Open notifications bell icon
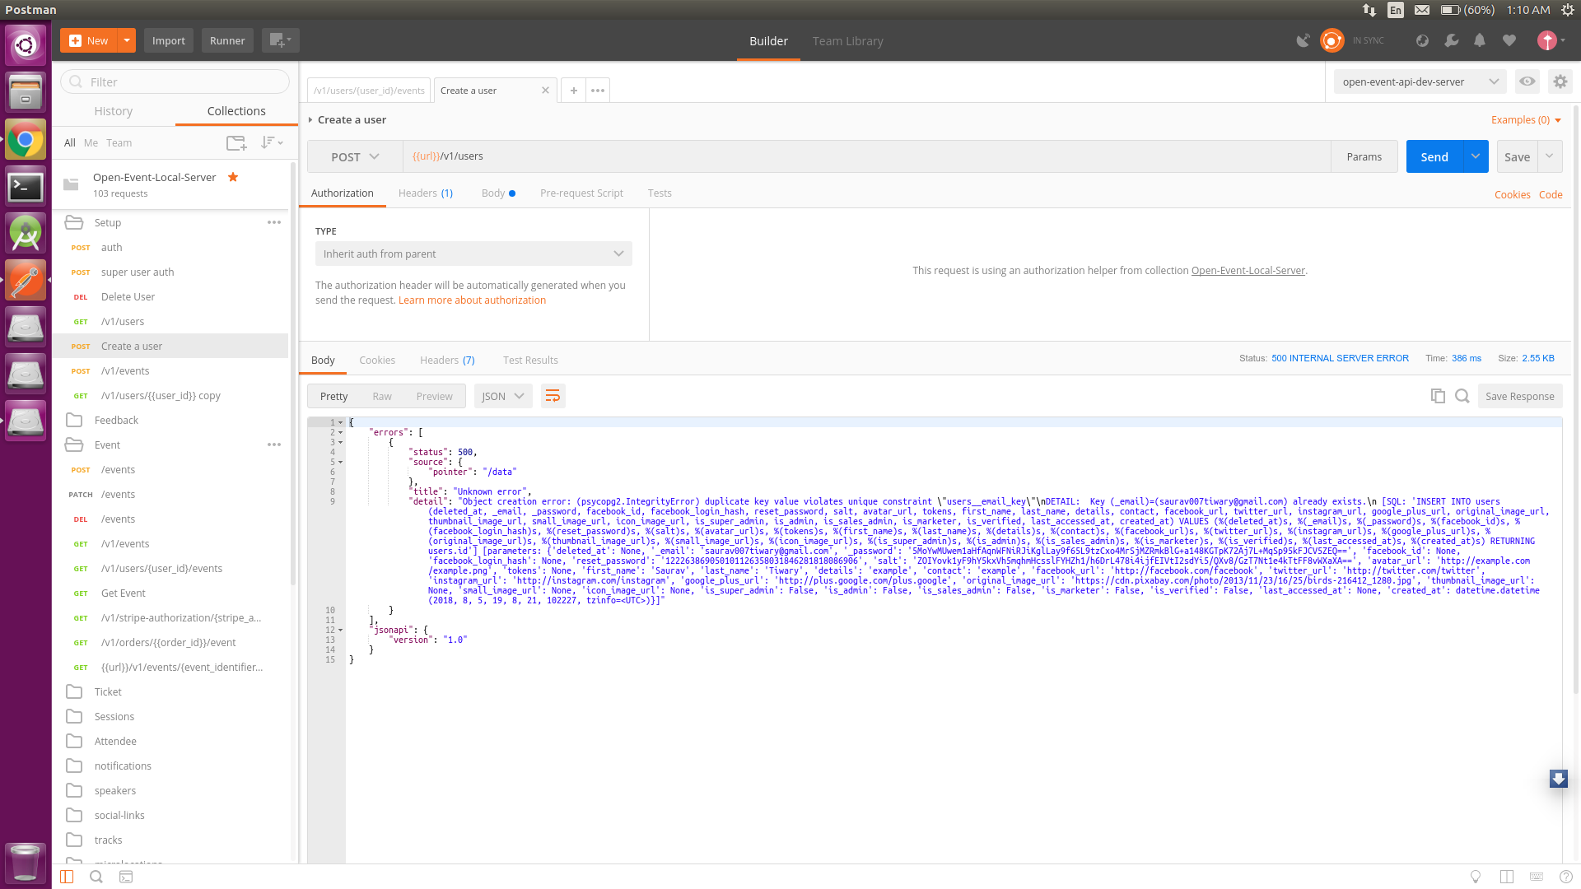 [x=1480, y=40]
